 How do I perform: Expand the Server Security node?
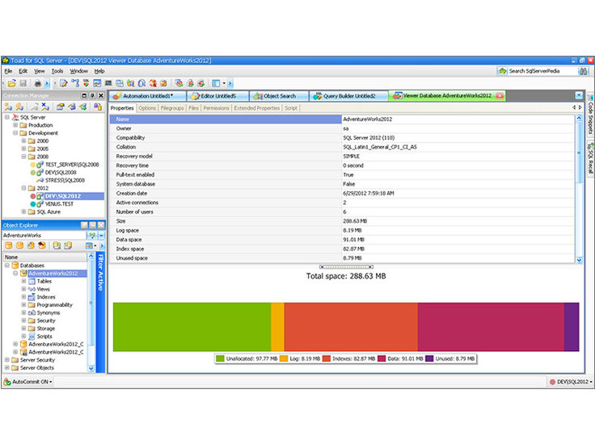(x=6, y=360)
